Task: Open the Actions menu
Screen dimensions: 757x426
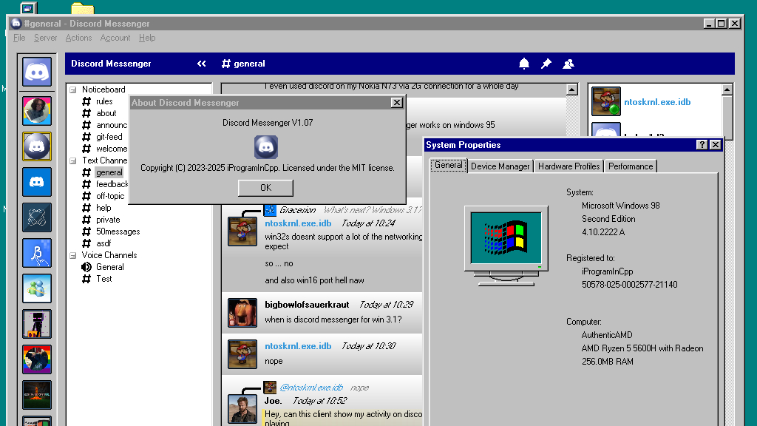Action: click(78, 38)
